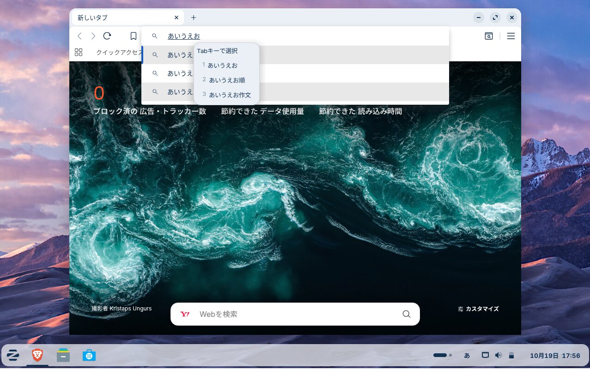Screen dimensions: 590x369
Task: Open the Zorin start menu
Action: click(x=13, y=355)
